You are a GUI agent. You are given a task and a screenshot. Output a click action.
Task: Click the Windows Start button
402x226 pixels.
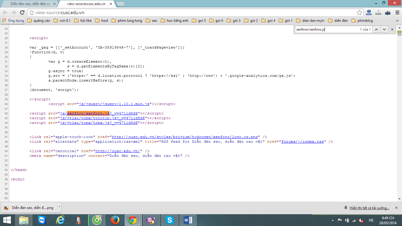coord(7,220)
